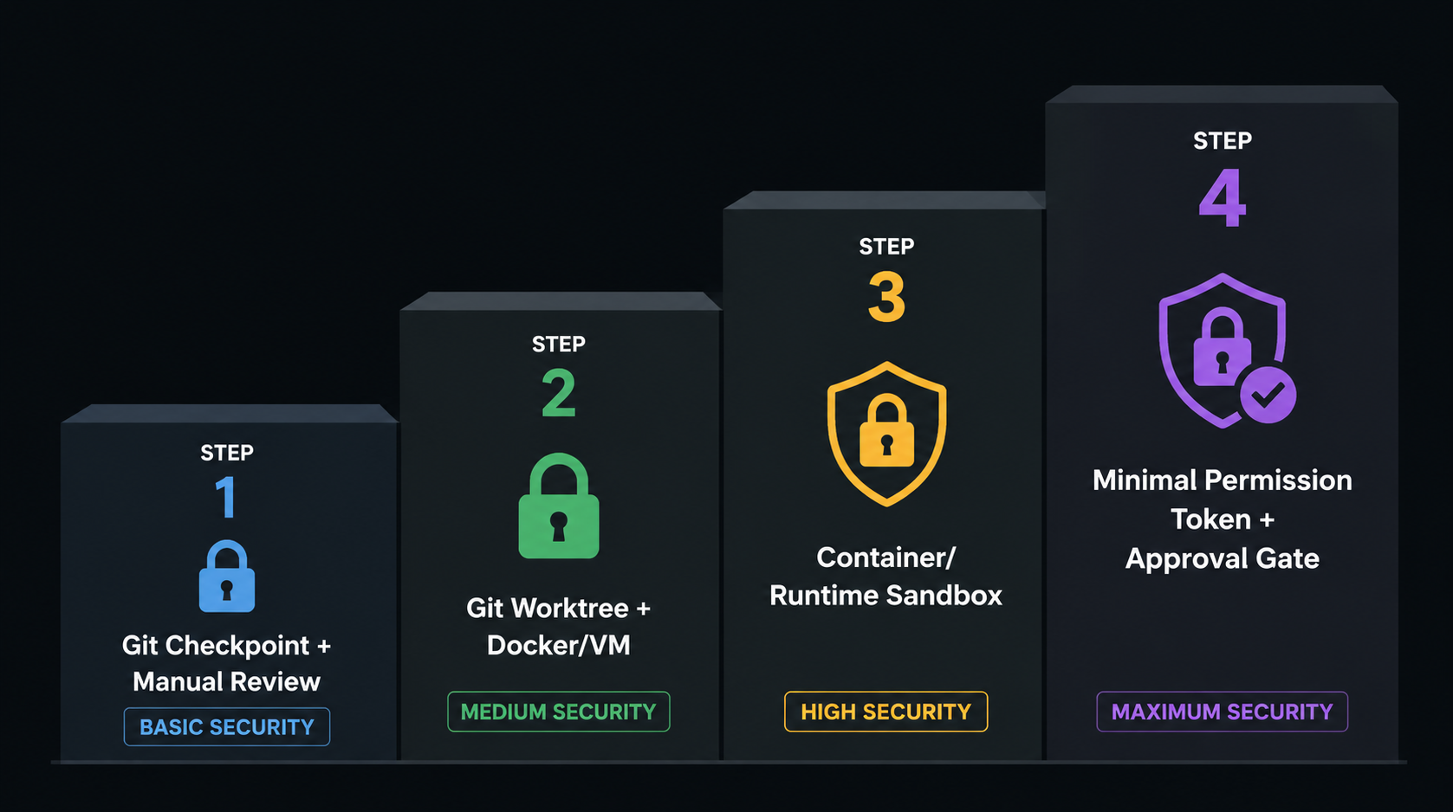Select the BASIC SECURITY badge

point(227,727)
